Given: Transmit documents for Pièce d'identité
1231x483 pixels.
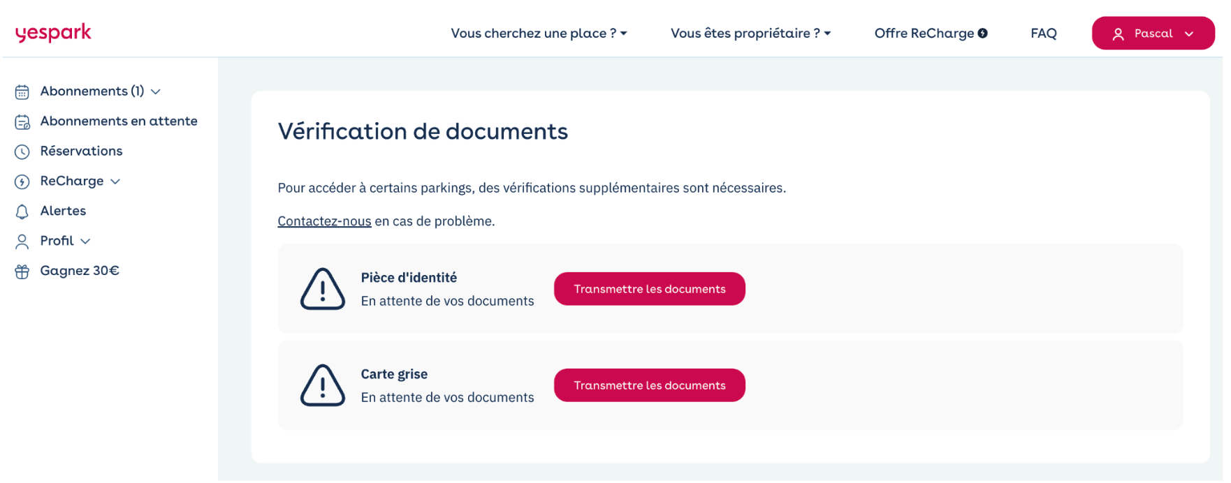Looking at the screenshot, I should [650, 289].
